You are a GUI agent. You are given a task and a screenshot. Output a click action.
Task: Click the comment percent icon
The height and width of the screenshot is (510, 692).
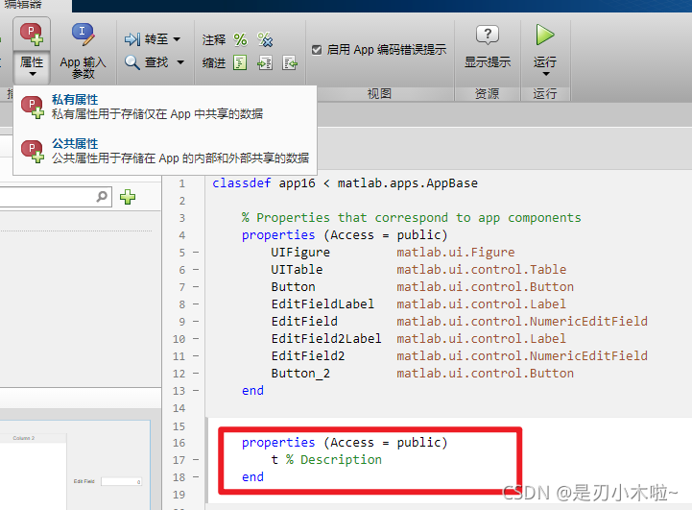click(241, 39)
